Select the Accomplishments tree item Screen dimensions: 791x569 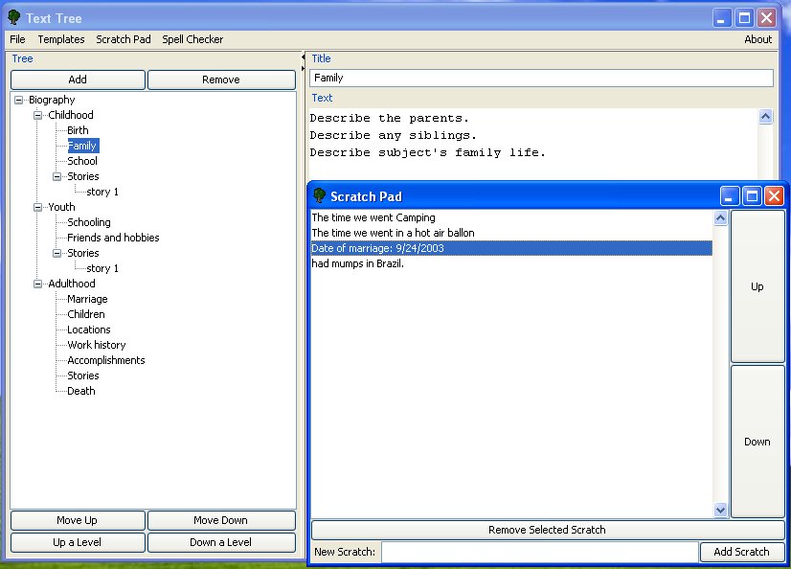[106, 360]
